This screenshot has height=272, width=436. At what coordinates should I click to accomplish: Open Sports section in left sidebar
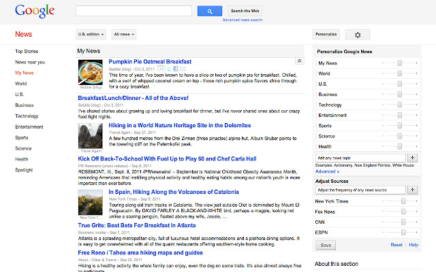coord(22,137)
